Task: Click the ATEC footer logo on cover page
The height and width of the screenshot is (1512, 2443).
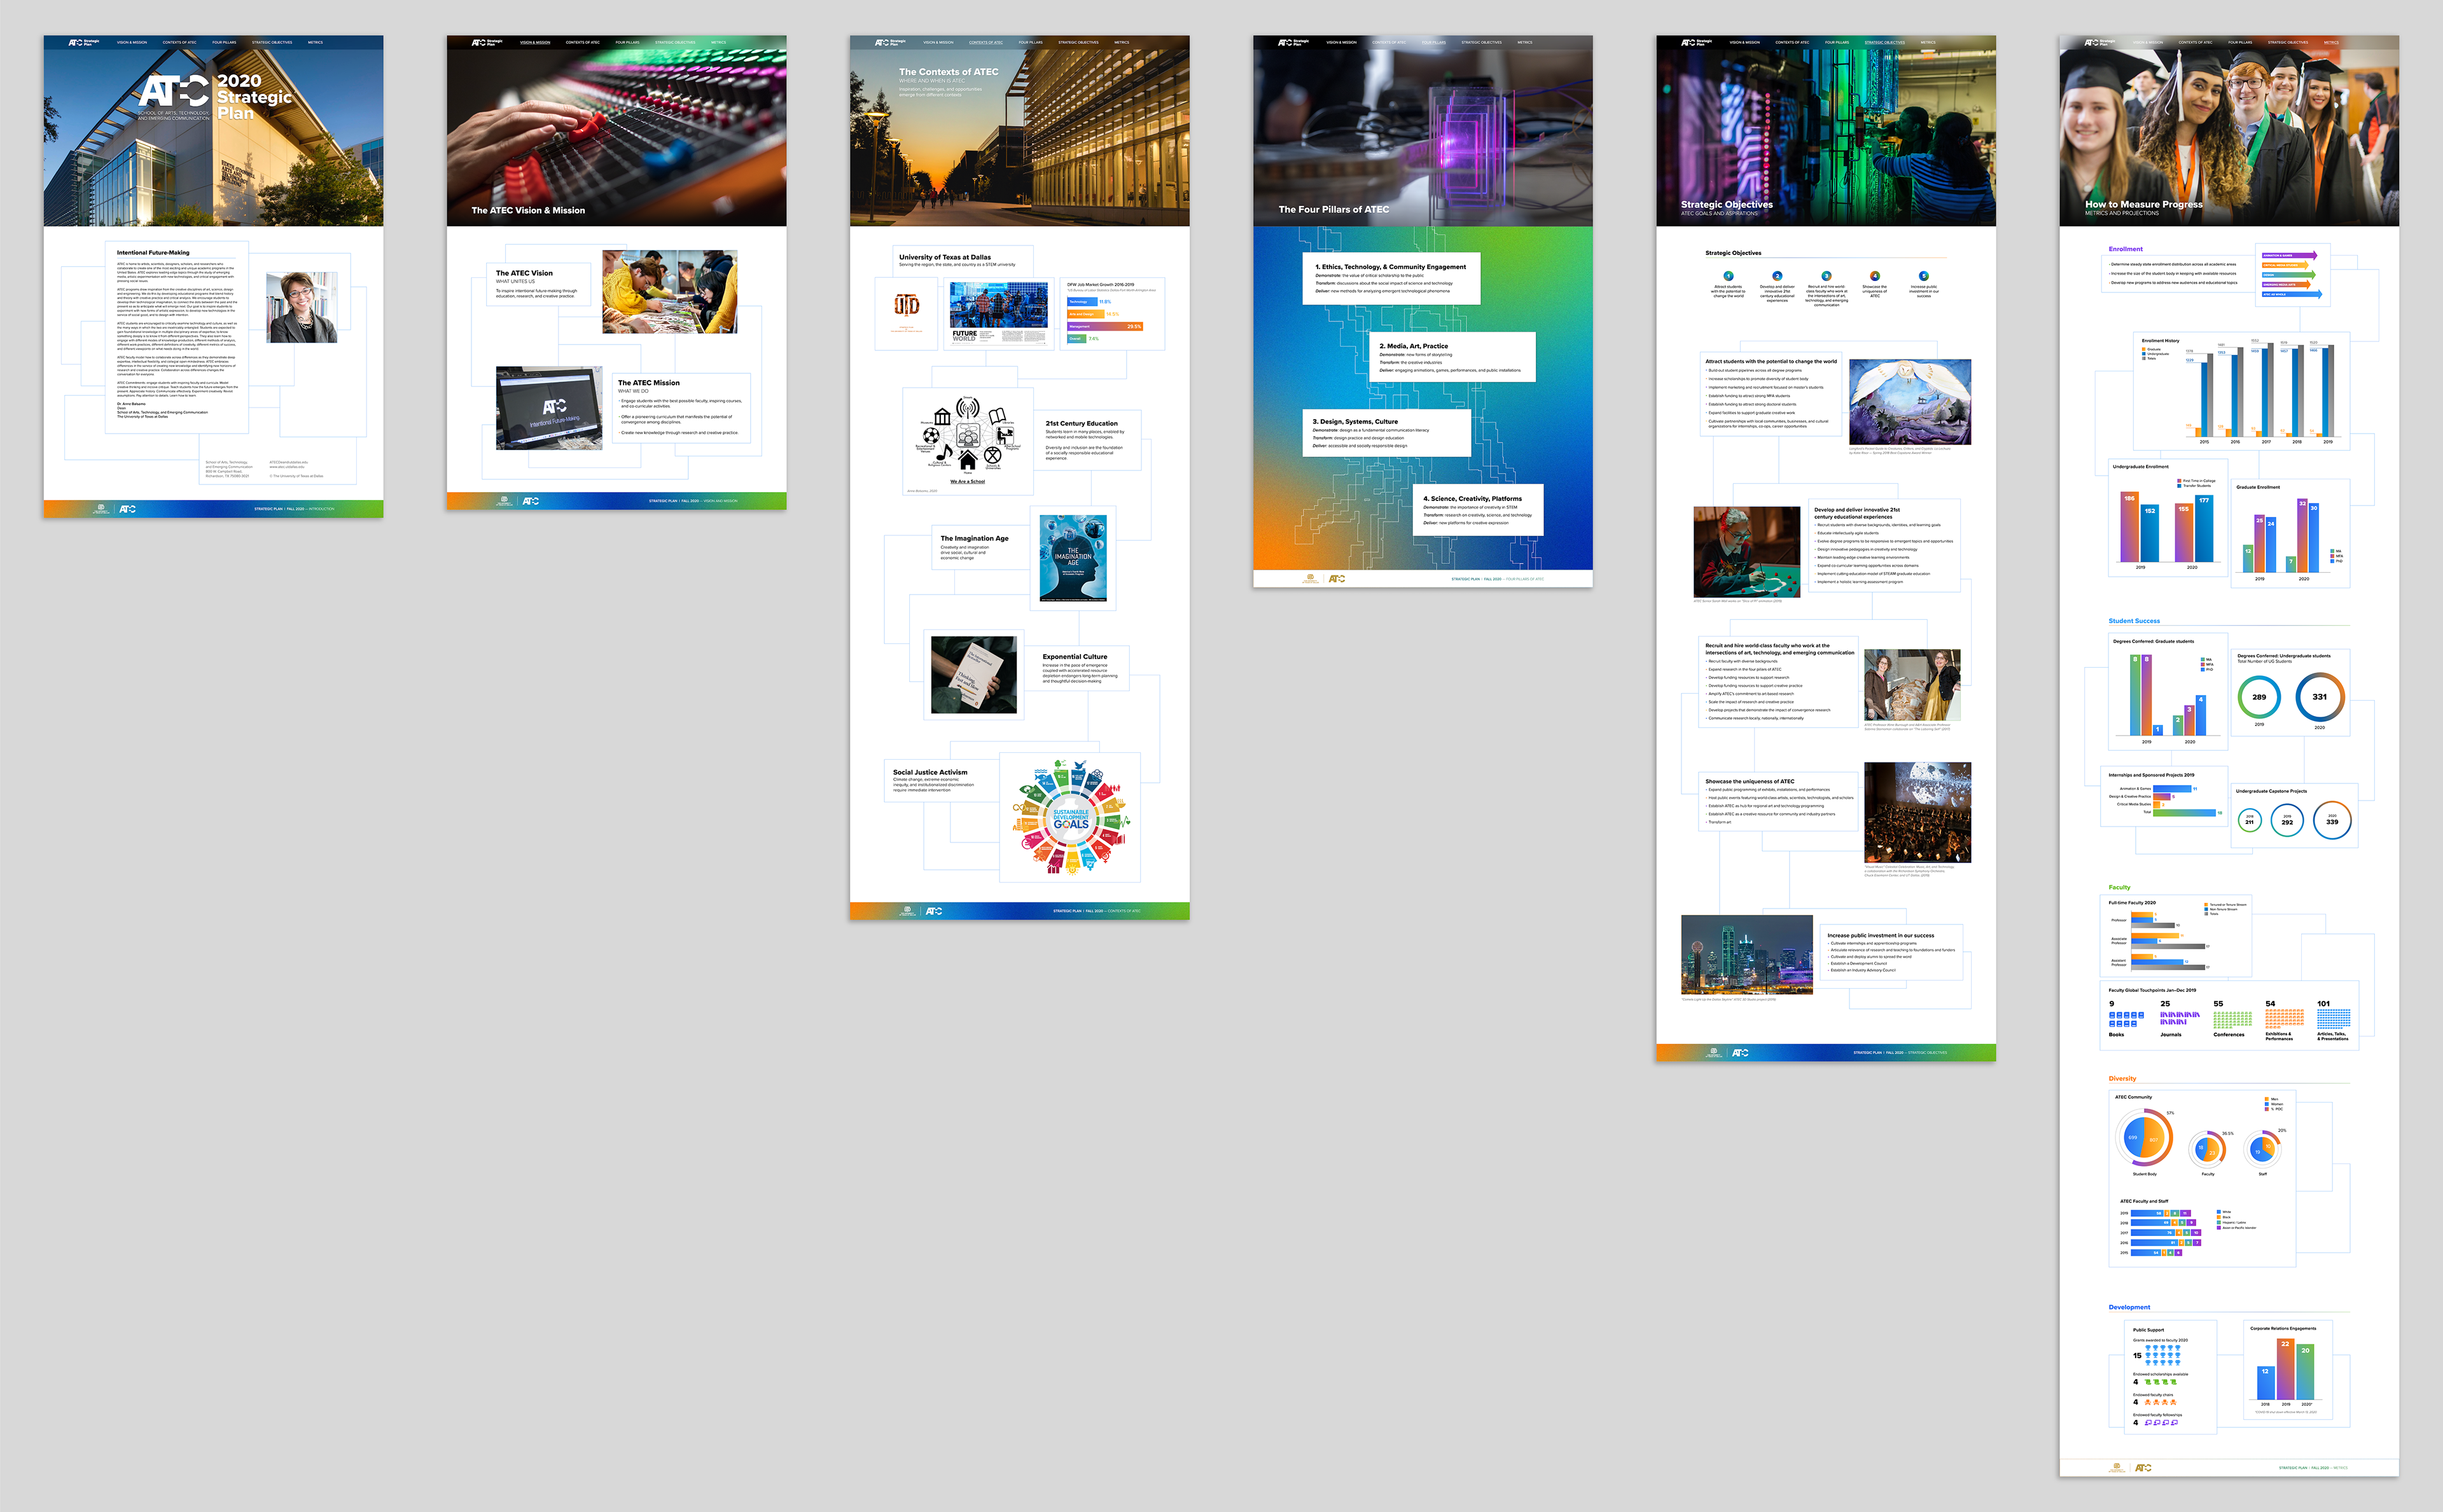Action: tap(127, 509)
